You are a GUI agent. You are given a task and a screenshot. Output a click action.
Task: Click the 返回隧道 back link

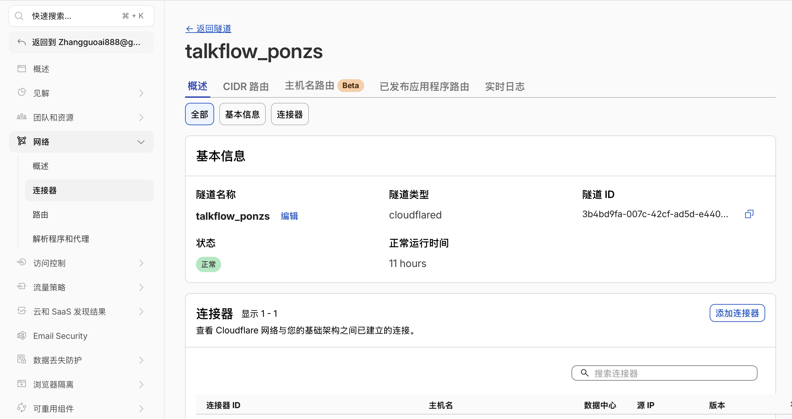[208, 29]
